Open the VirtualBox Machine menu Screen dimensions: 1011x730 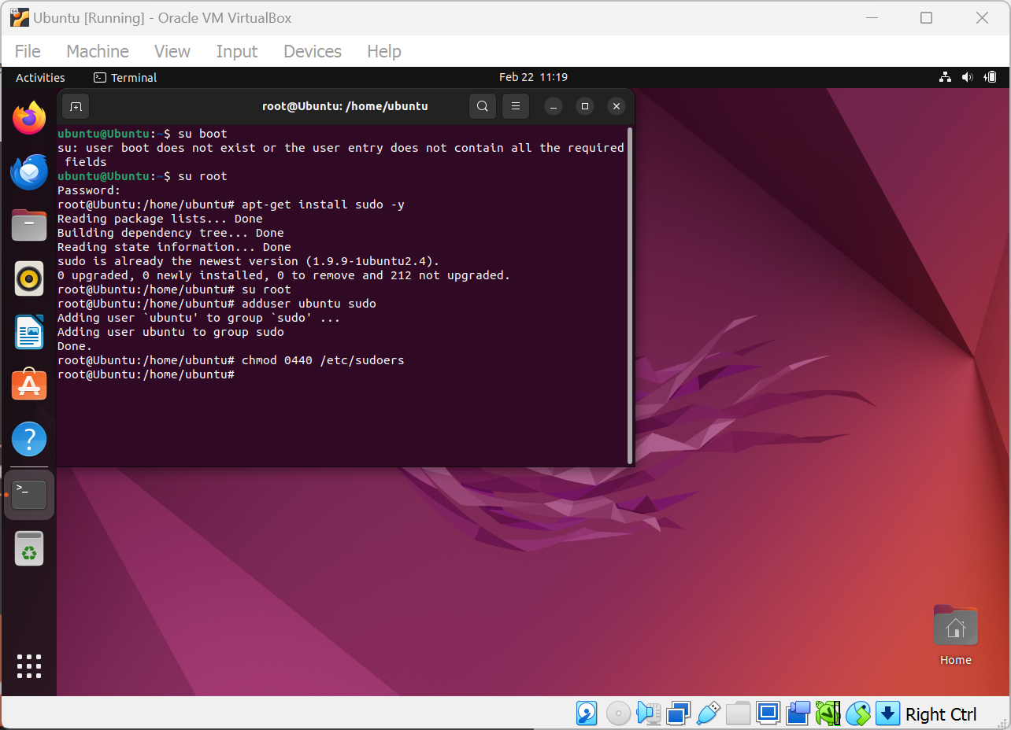click(98, 51)
